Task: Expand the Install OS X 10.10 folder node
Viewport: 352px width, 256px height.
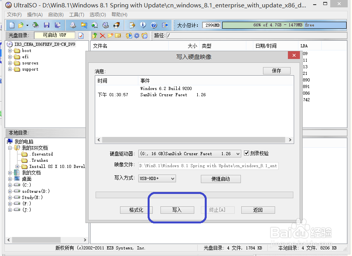Action: pyautogui.click(x=17, y=166)
